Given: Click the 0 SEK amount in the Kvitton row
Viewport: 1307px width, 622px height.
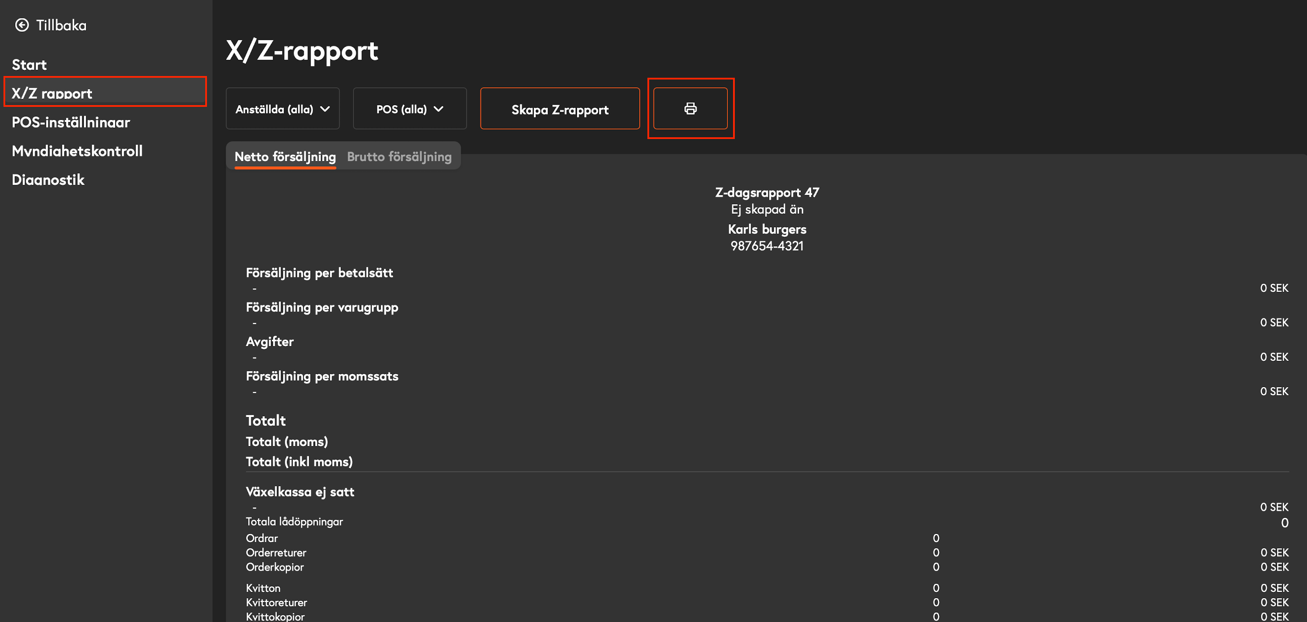Looking at the screenshot, I should click(1274, 588).
